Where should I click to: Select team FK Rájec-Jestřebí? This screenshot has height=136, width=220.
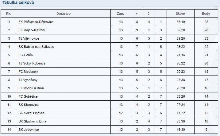coord(32,30)
